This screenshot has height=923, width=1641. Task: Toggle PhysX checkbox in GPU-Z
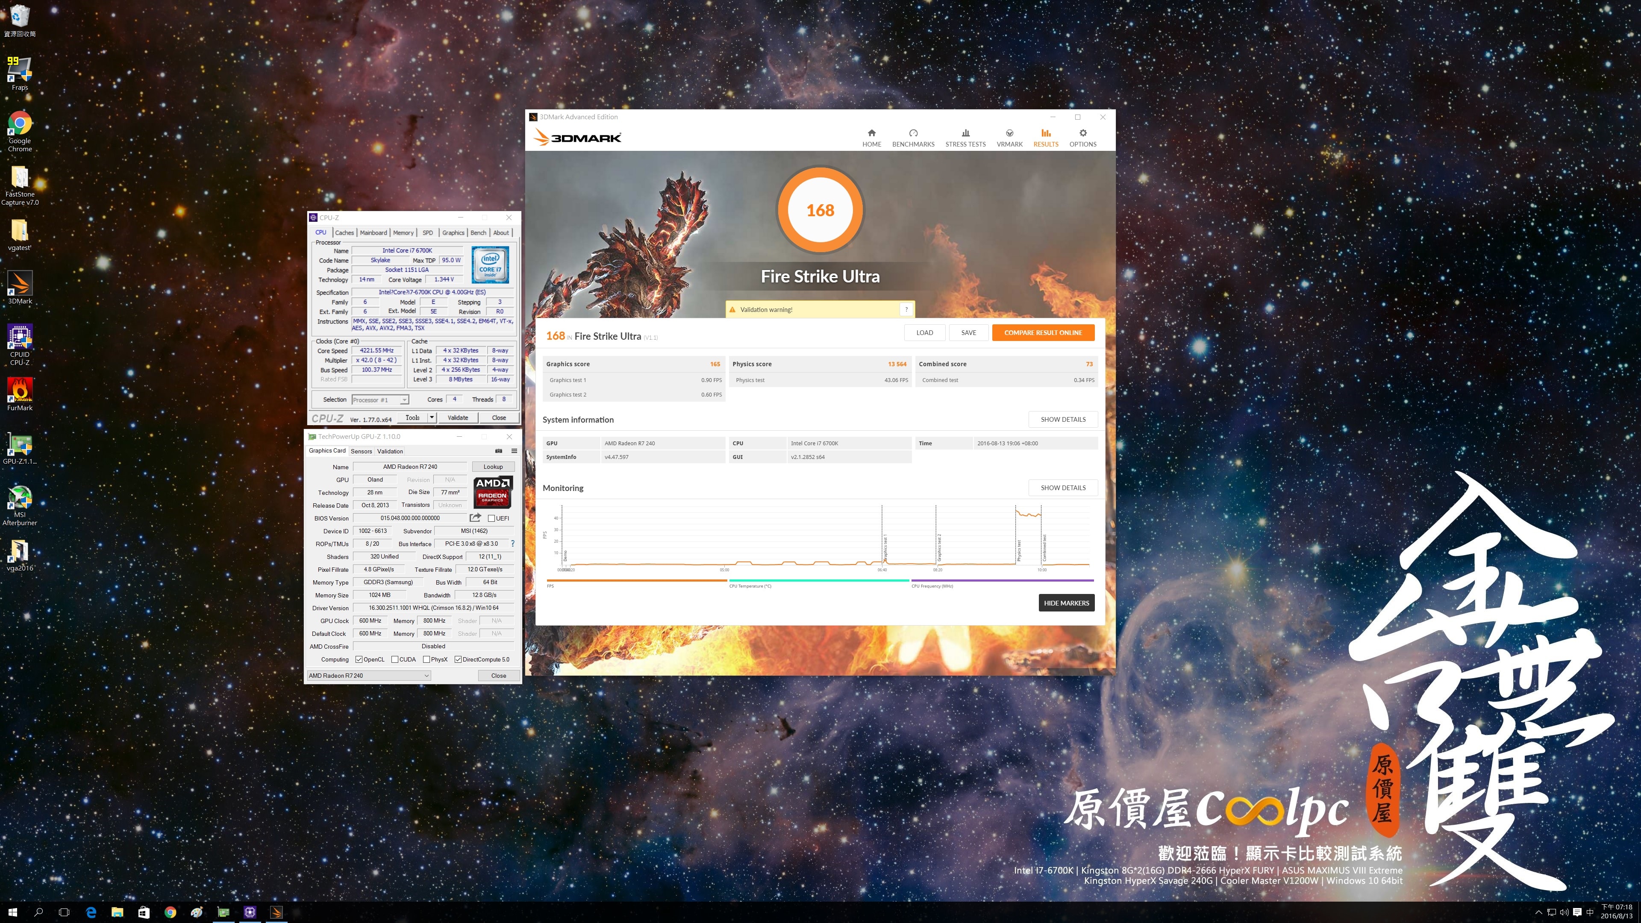click(427, 659)
